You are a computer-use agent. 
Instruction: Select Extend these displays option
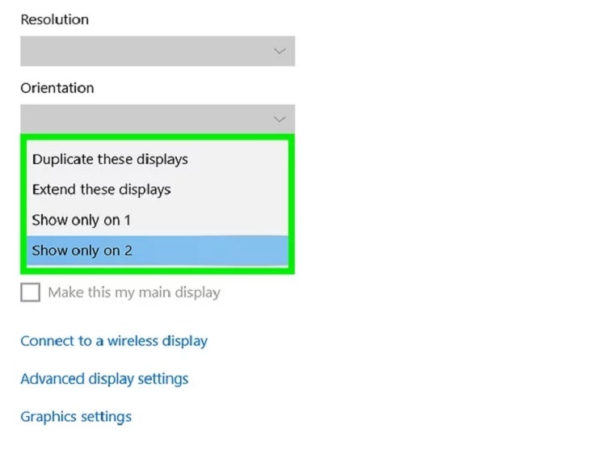click(101, 190)
